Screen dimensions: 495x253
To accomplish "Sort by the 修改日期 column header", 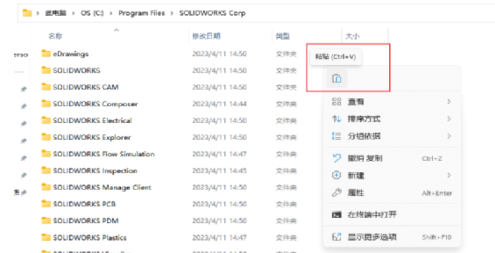I will coord(206,36).
